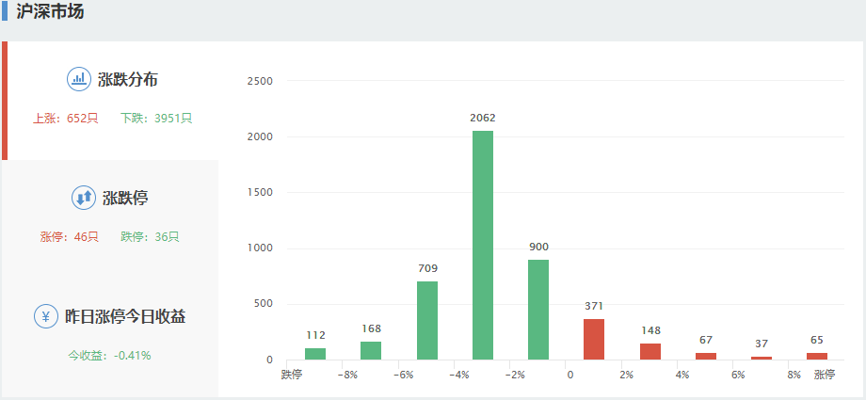This screenshot has width=866, height=400.
Task: Click the green bar labeled 2062
Action: click(483, 246)
